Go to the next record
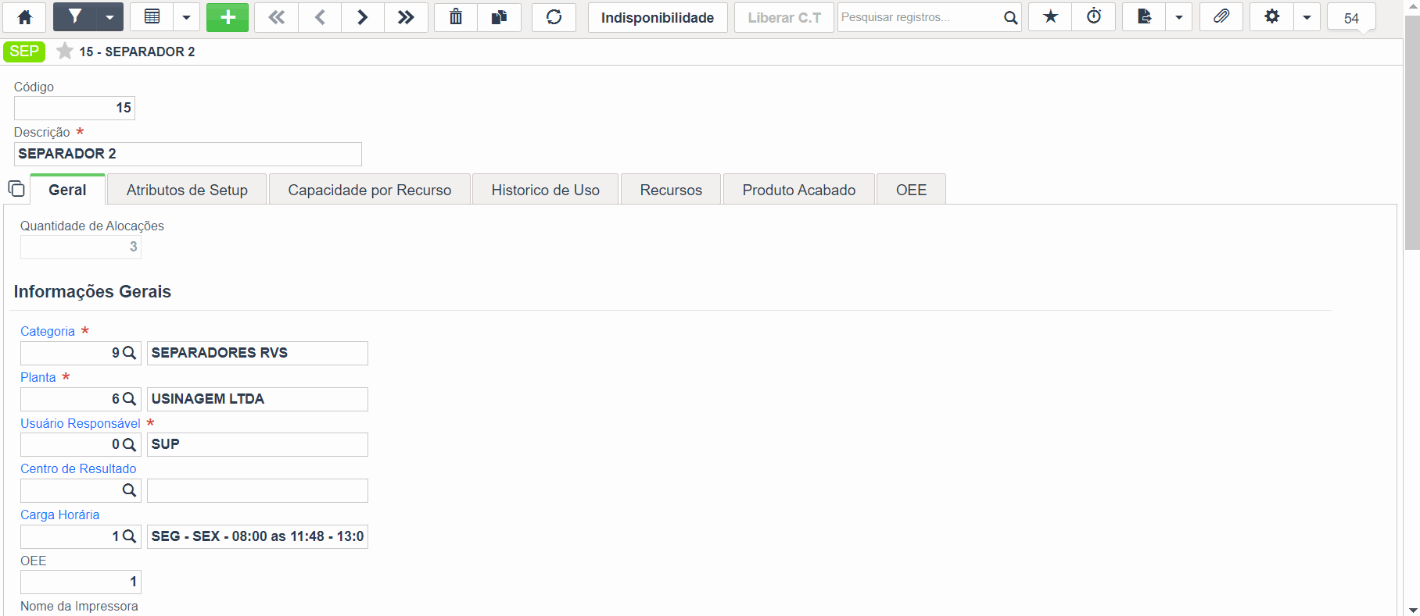Image resolution: width=1420 pixels, height=616 pixels. (x=363, y=17)
